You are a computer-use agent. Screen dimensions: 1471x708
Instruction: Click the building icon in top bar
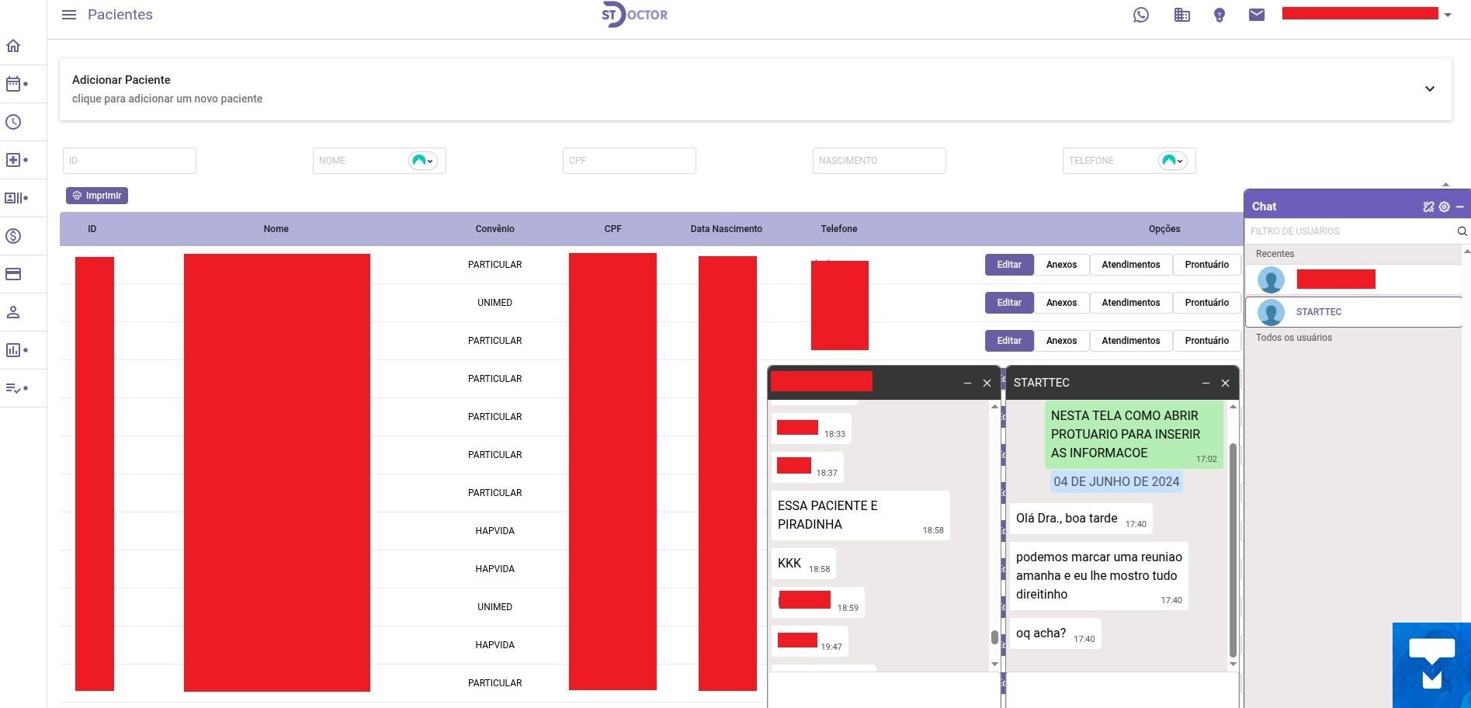tap(1181, 15)
